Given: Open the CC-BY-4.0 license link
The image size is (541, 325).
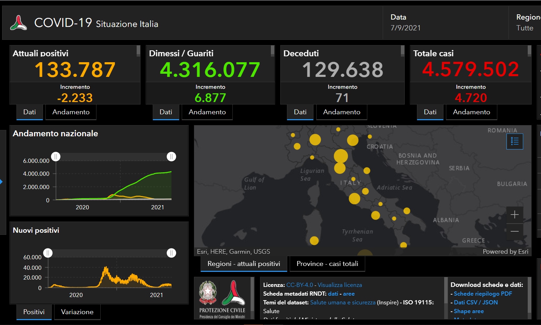Looking at the screenshot, I should 300,285.
